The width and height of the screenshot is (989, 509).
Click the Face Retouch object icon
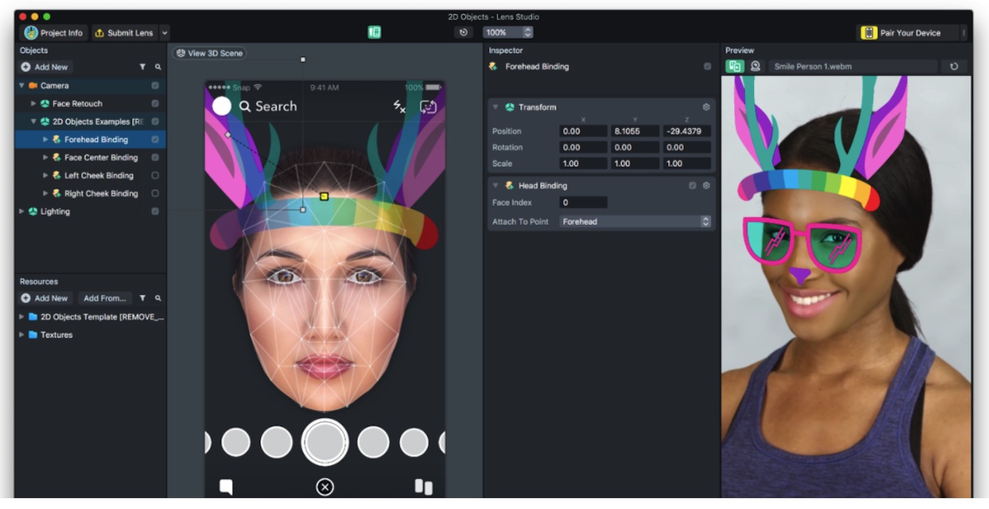tap(45, 103)
